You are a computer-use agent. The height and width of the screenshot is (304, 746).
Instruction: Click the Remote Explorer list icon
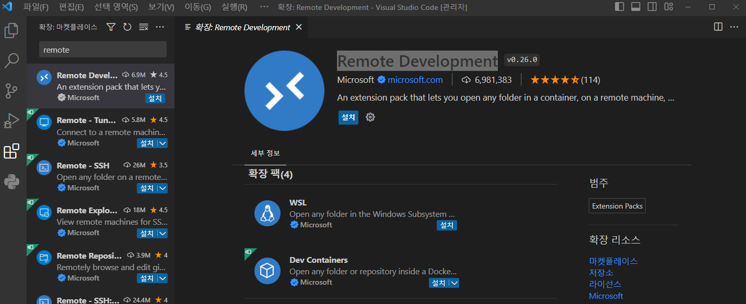tap(44, 213)
